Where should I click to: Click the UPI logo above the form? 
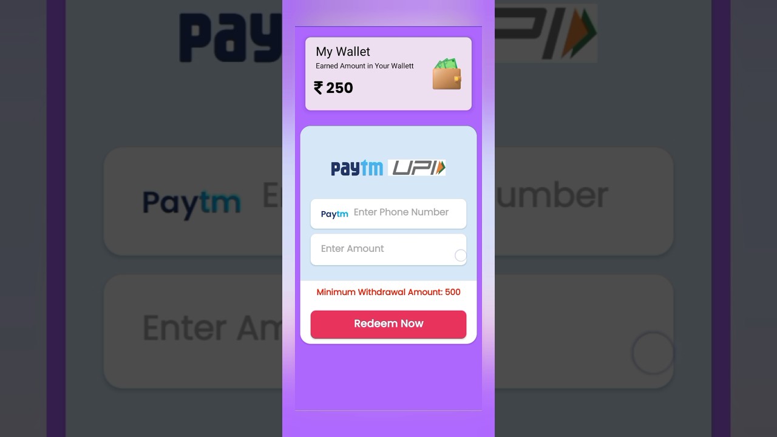pos(417,168)
